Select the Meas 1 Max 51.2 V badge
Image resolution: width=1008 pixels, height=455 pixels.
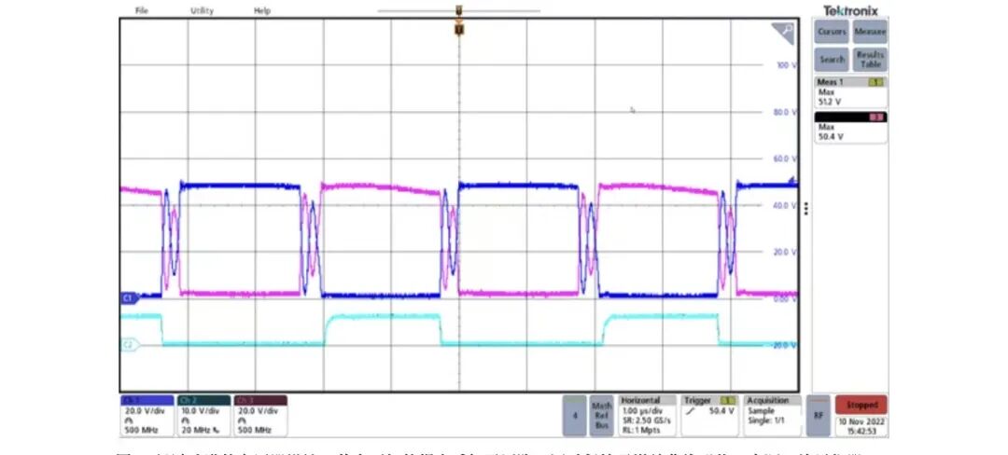(850, 92)
